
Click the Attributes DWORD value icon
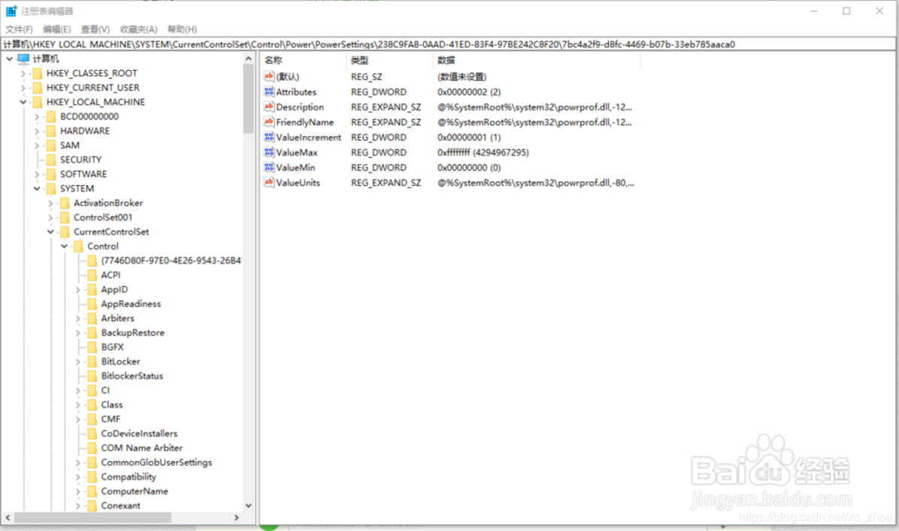(x=269, y=92)
